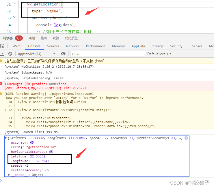Click the info badge on logged object
This screenshot has height=188, width=214.
[186, 138]
